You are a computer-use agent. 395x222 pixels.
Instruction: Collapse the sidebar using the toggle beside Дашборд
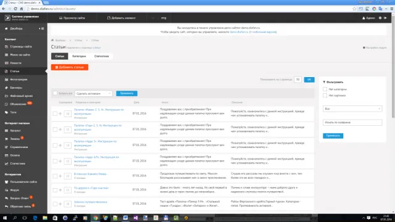pyautogui.click(x=42, y=28)
